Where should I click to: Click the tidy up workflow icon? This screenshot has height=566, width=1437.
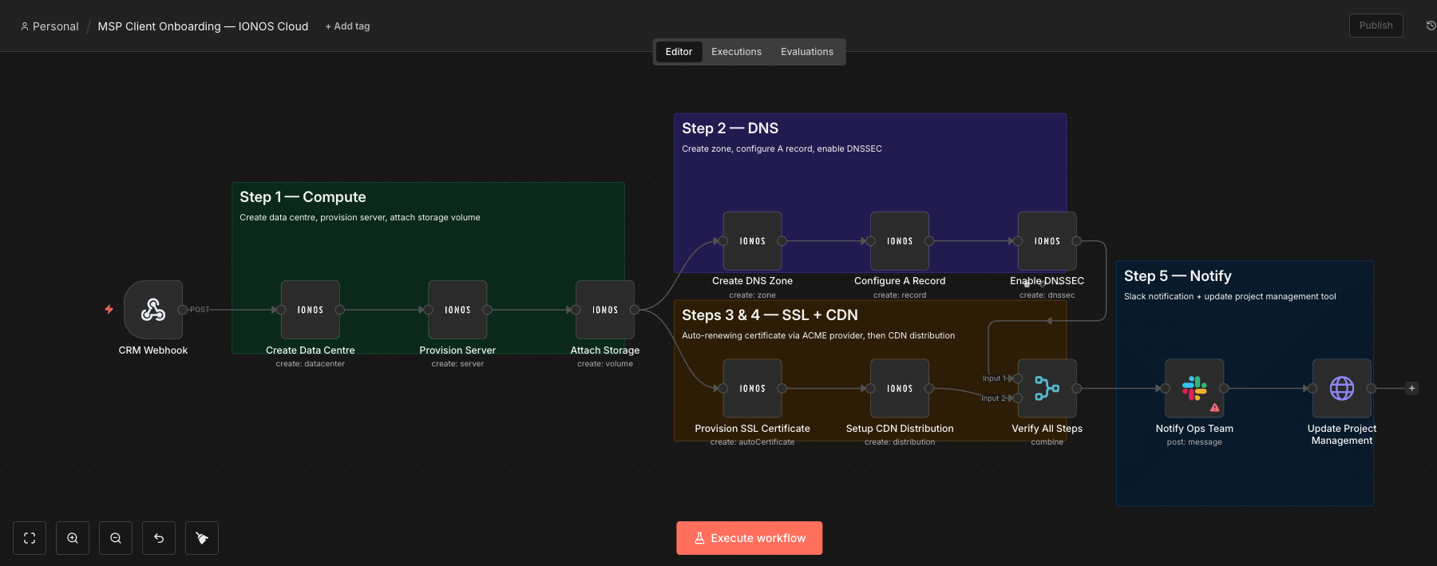202,538
